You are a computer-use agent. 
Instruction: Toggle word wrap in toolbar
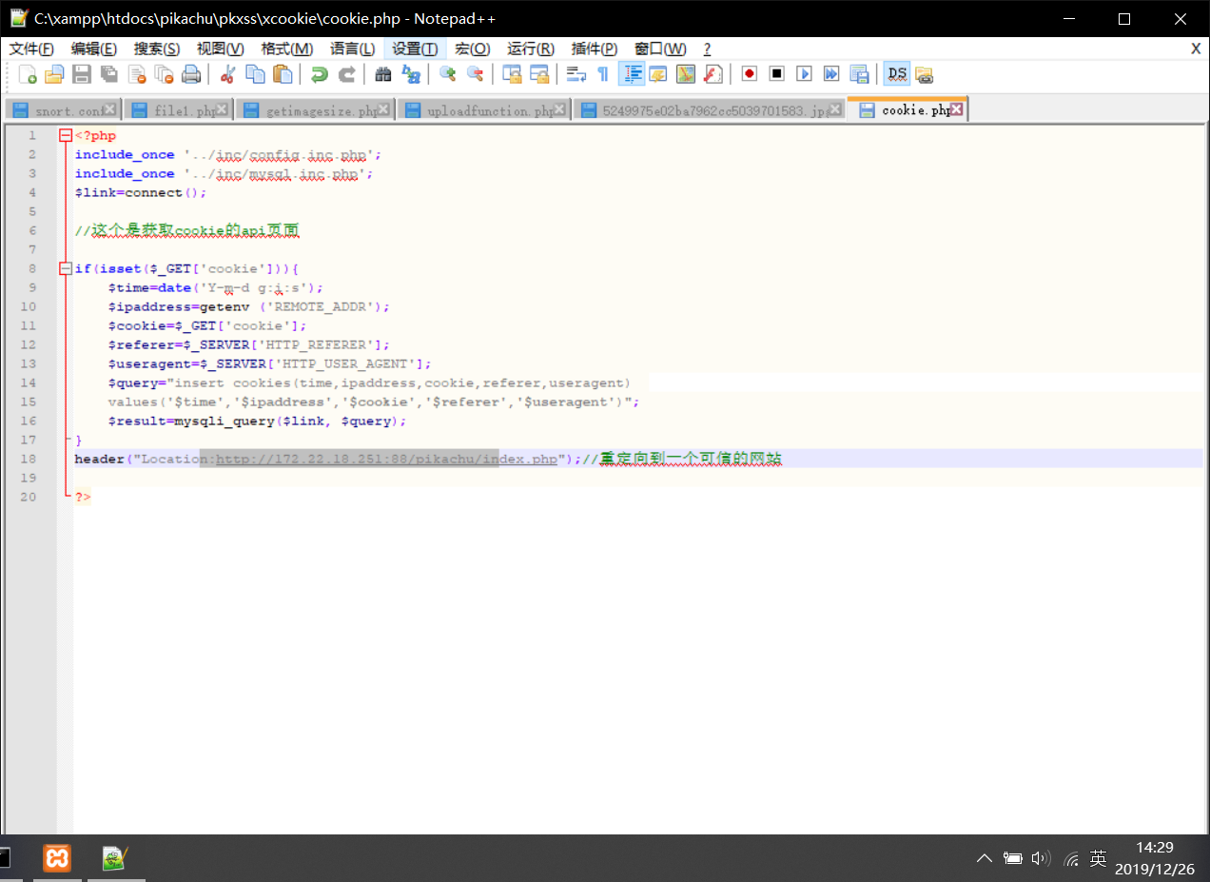click(x=576, y=74)
